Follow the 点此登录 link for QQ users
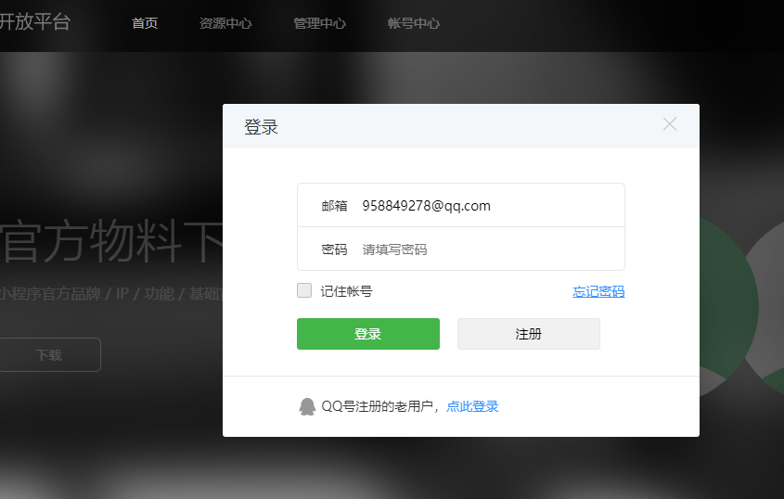 472,406
